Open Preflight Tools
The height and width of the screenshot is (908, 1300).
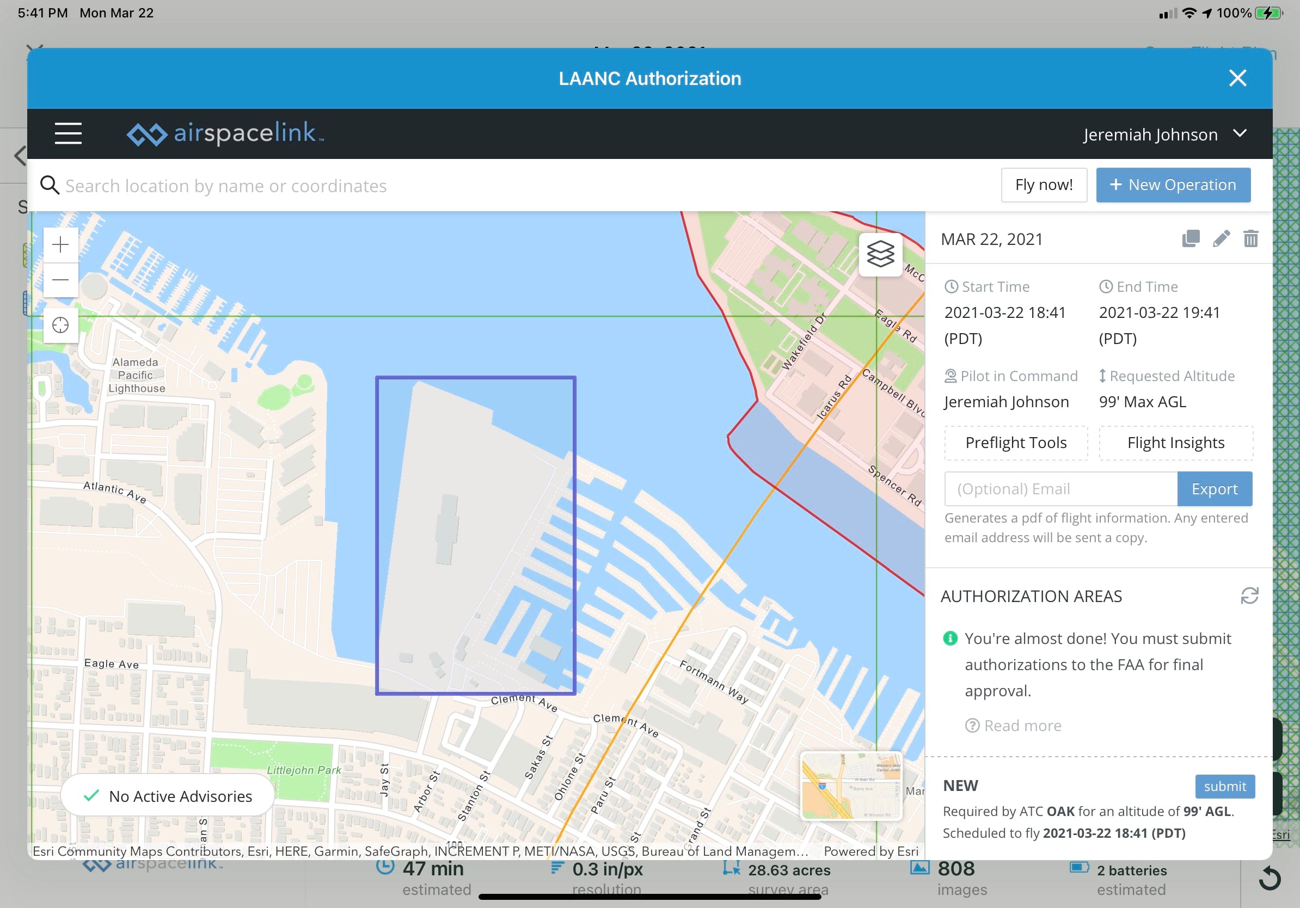tap(1016, 442)
